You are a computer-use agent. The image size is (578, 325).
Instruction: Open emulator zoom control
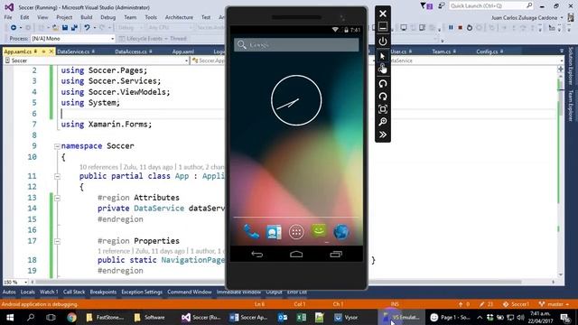click(383, 122)
